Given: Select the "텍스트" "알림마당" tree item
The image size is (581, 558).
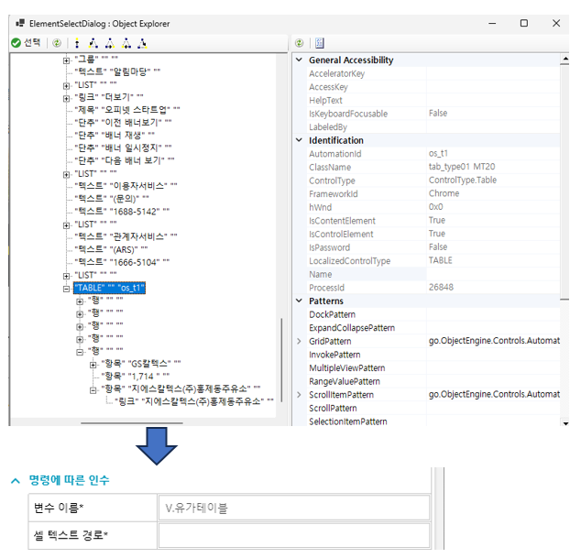Looking at the screenshot, I should (117, 71).
